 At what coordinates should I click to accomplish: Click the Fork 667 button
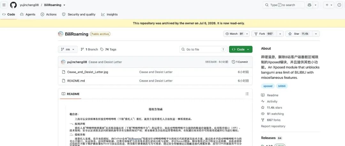264,34
